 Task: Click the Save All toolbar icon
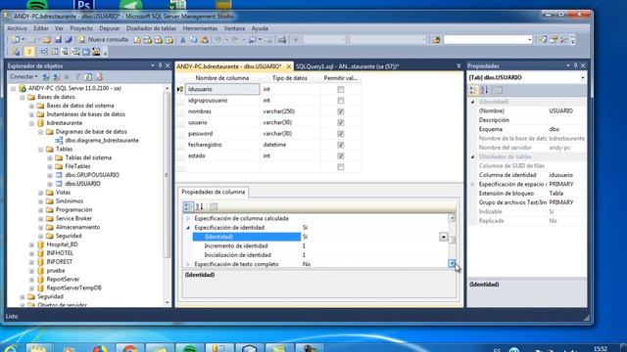[69, 39]
